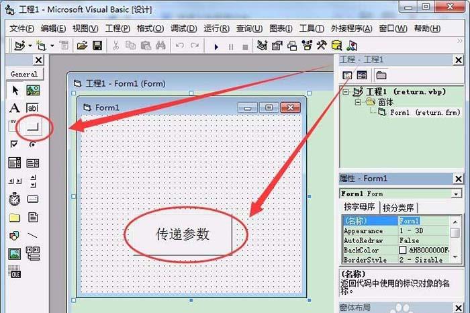Select the Line control tool
This screenshot has width=470, height=313.
[x=32, y=236]
